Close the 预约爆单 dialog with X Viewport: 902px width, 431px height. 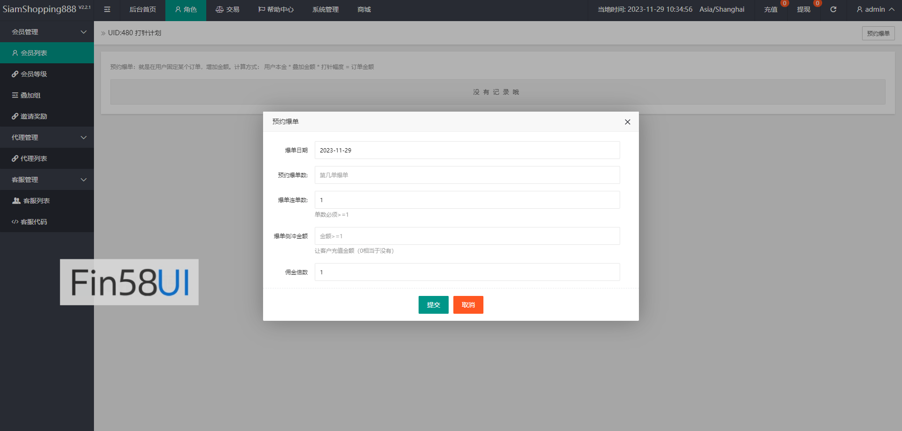[627, 122]
